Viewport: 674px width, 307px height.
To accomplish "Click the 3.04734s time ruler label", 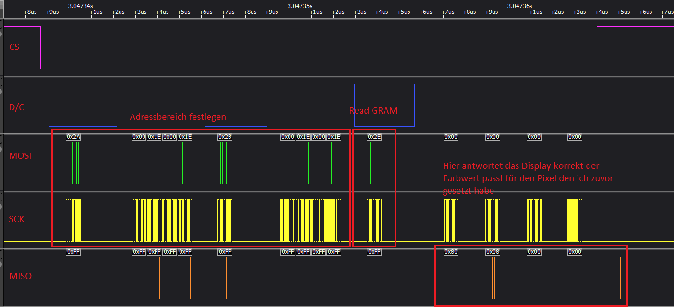I will pyautogui.click(x=81, y=6).
